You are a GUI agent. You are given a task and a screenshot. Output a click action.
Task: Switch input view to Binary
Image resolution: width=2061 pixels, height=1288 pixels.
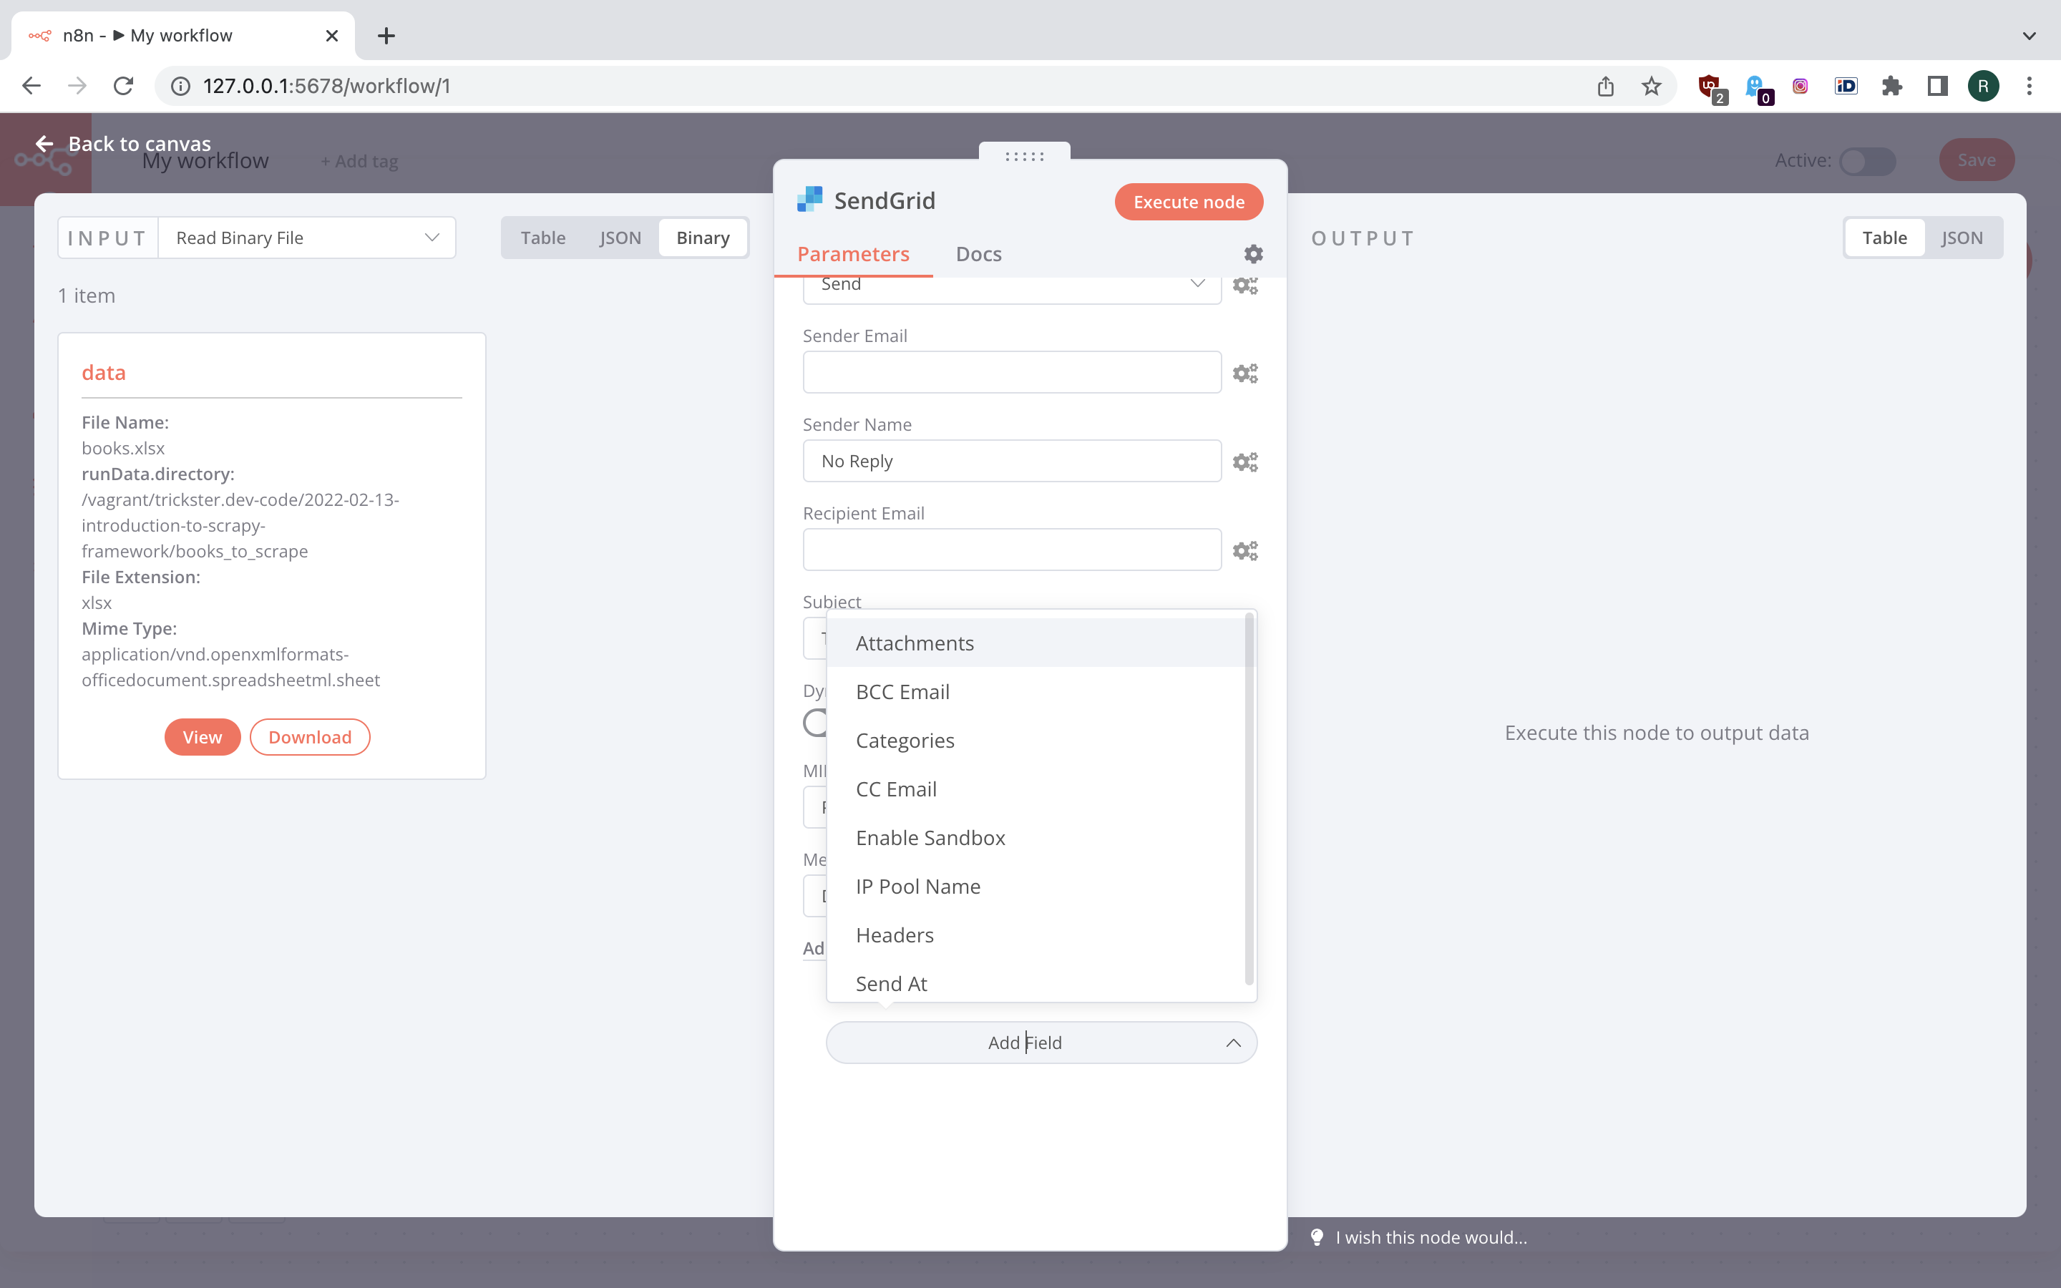(703, 238)
